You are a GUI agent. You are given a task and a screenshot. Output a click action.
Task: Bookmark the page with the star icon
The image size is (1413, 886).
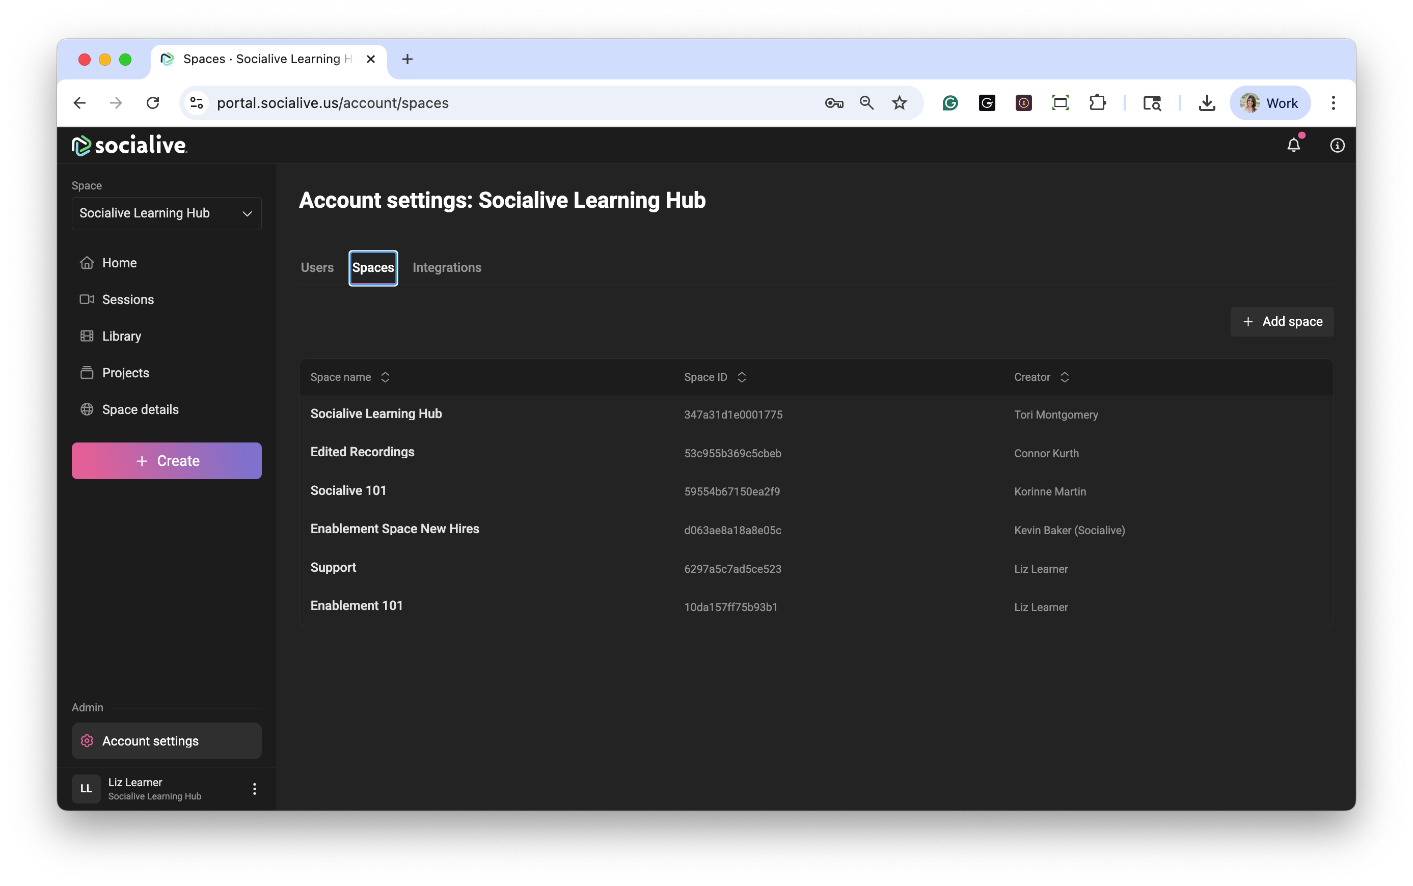(899, 103)
